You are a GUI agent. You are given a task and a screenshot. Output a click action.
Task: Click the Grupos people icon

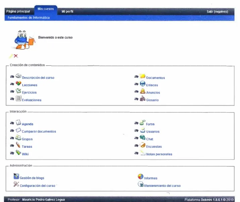(x=18, y=137)
